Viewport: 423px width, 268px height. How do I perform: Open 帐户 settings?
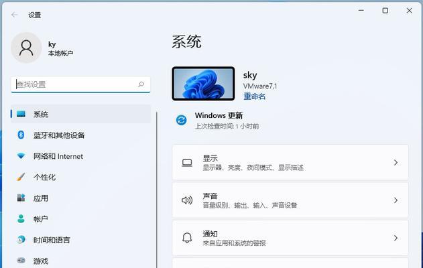pyautogui.click(x=80, y=219)
